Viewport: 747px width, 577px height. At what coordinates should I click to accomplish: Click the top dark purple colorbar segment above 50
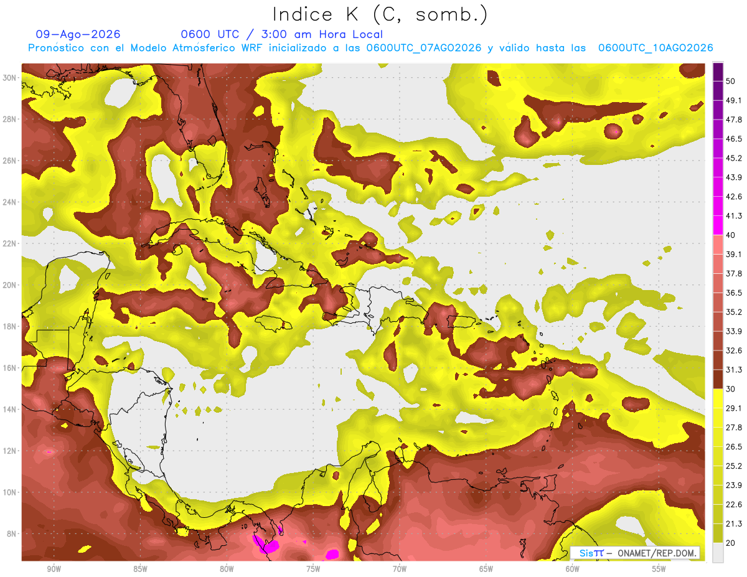718,72
